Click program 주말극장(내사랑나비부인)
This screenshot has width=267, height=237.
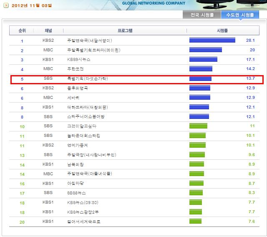pyautogui.click(x=92, y=155)
